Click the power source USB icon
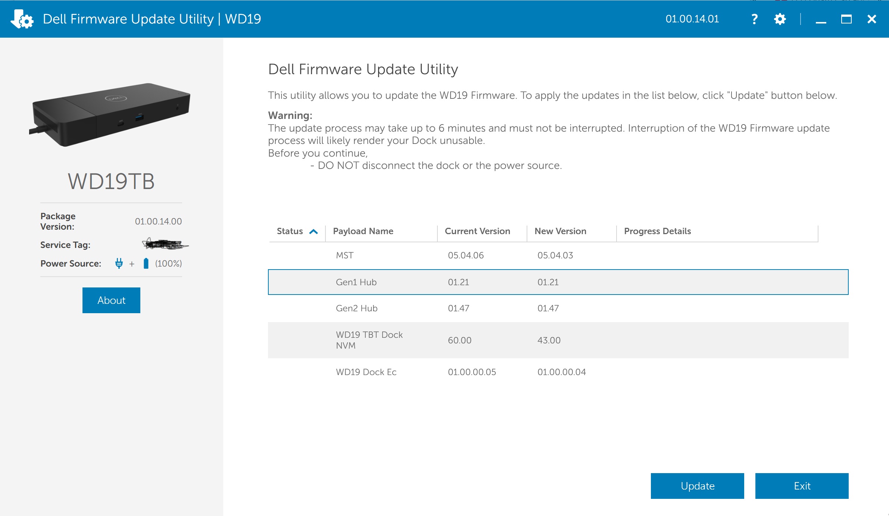The height and width of the screenshot is (516, 889). point(119,264)
